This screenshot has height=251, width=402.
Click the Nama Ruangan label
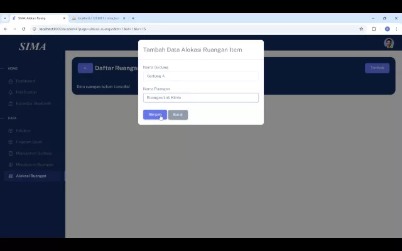pyautogui.click(x=156, y=89)
